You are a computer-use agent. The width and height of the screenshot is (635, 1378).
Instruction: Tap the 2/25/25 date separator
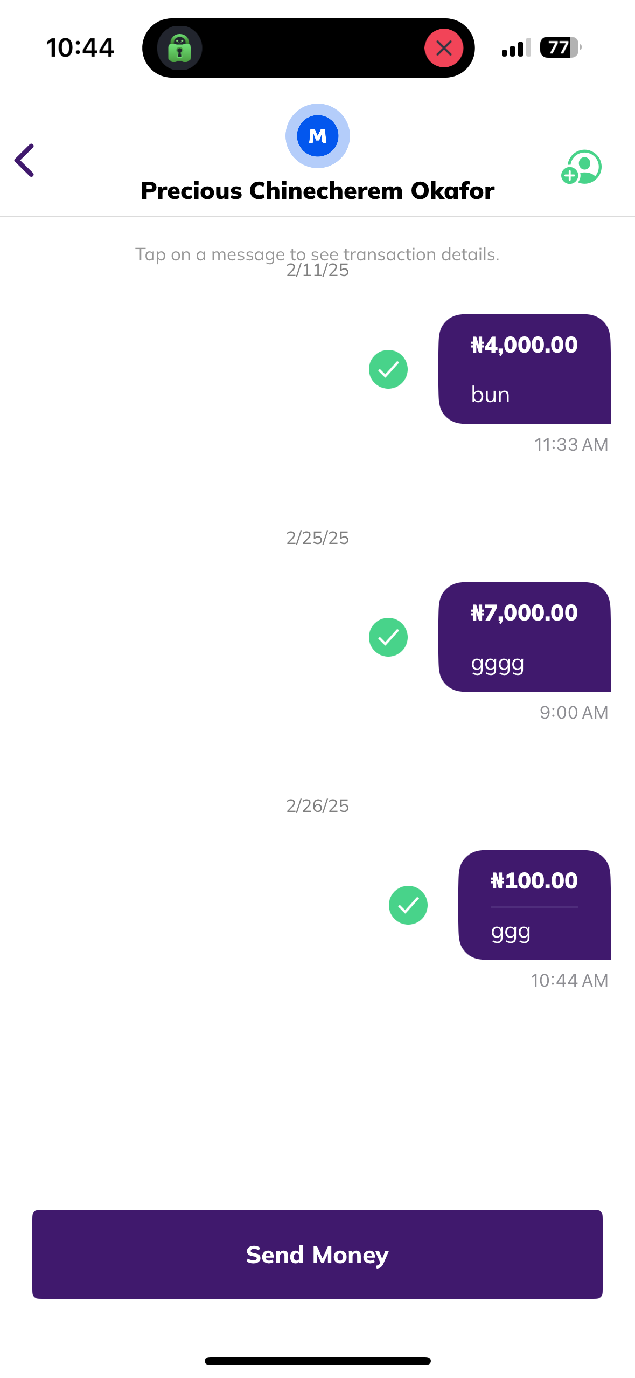317,538
